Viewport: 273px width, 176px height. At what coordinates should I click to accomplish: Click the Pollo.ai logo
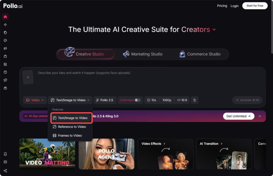click(13, 6)
